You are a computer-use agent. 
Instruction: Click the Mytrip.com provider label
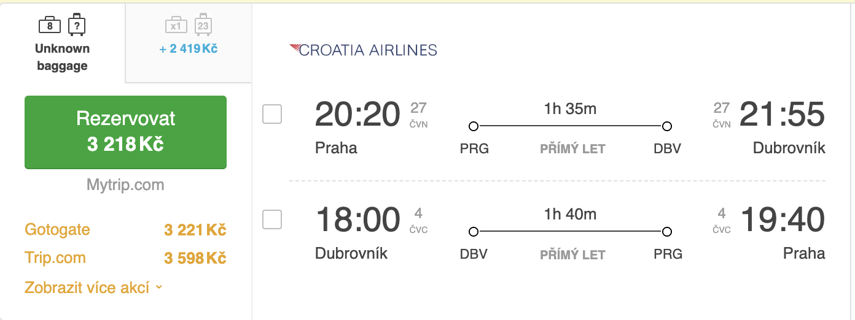[x=125, y=185]
